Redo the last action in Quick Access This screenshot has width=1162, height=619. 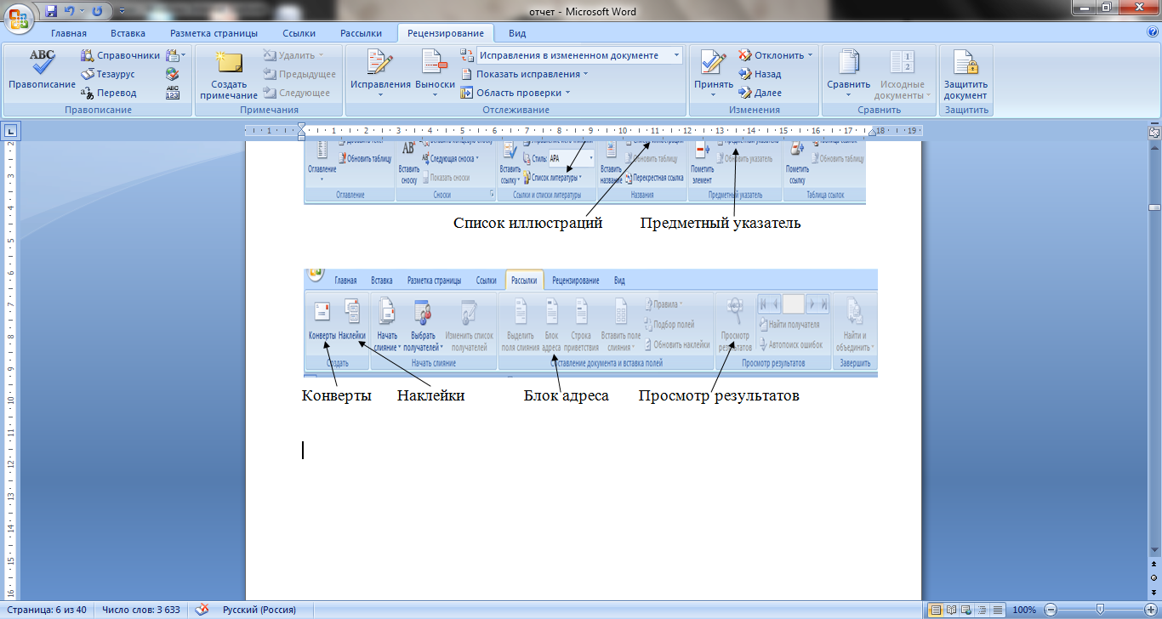pos(97,11)
